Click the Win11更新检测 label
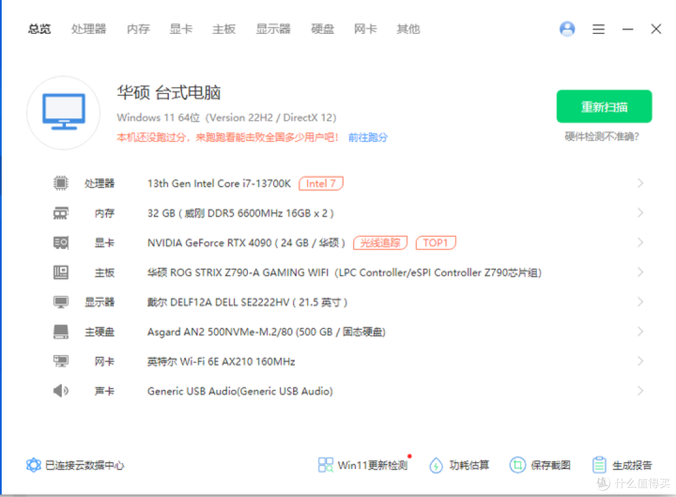Viewport: 676px width, 497px height. coord(373,466)
